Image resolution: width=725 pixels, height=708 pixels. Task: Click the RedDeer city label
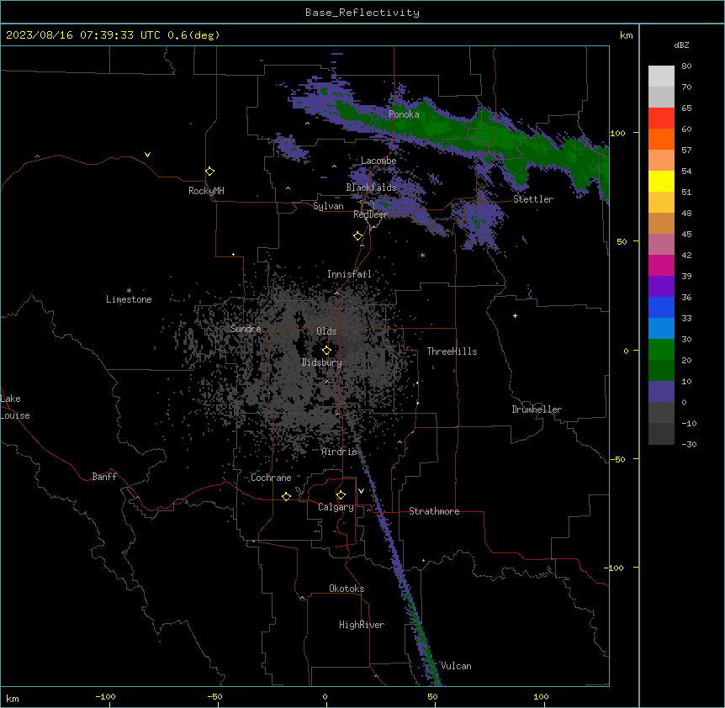point(370,214)
